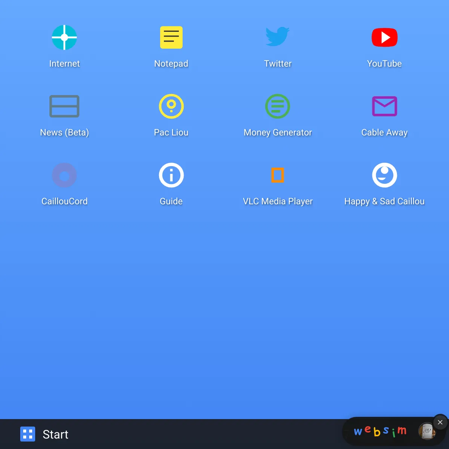Click the blue Start grid icon
This screenshot has height=449, width=449.
pyautogui.click(x=28, y=434)
